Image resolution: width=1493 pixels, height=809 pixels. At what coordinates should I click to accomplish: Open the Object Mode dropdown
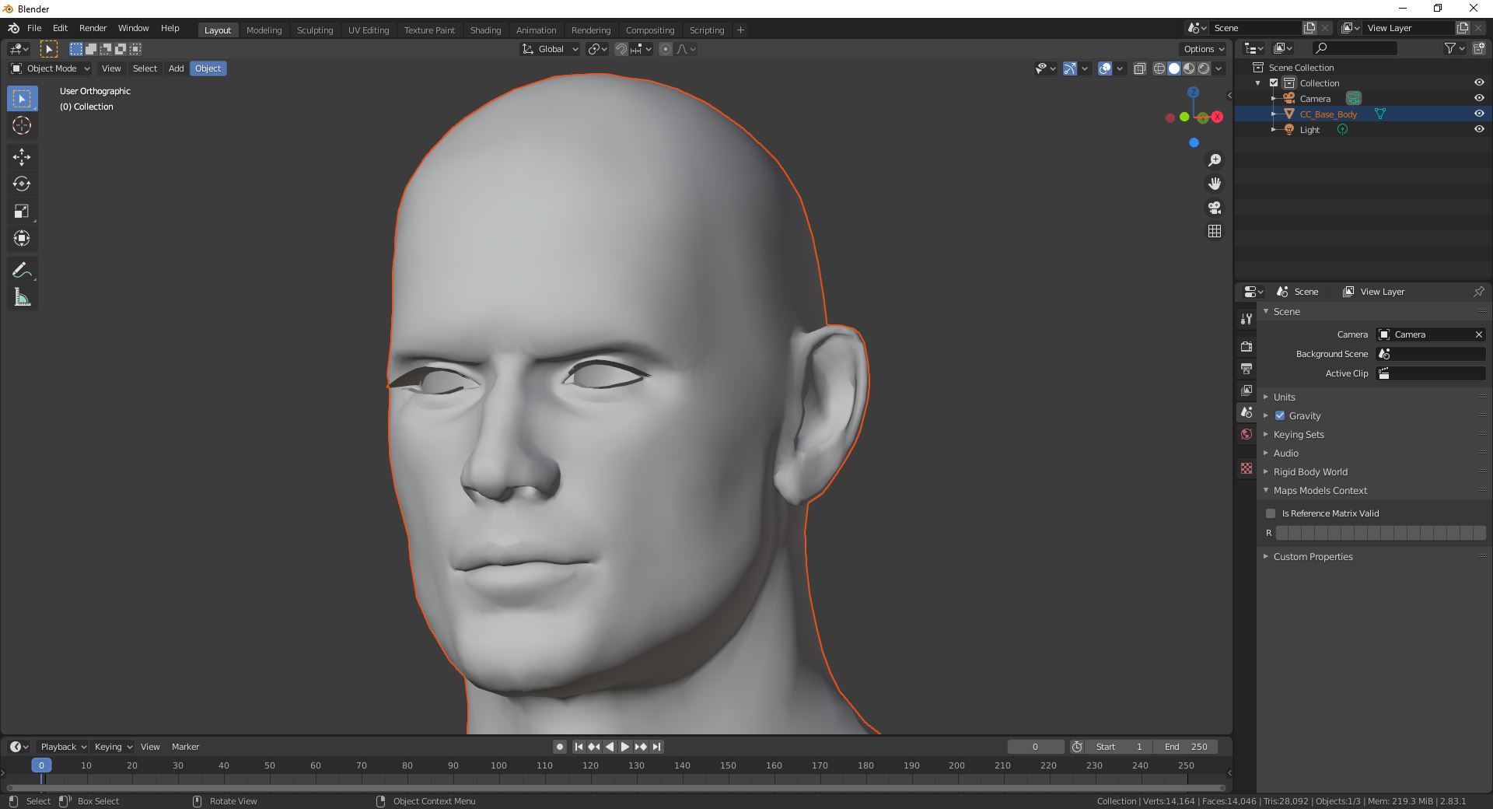[x=51, y=68]
